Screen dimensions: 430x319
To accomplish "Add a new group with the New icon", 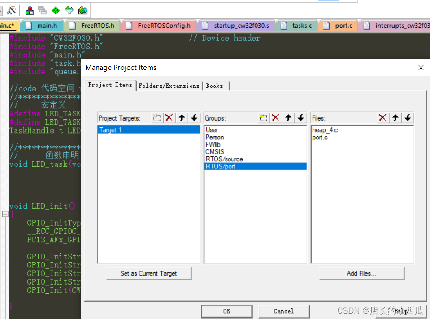I will 263,118.
